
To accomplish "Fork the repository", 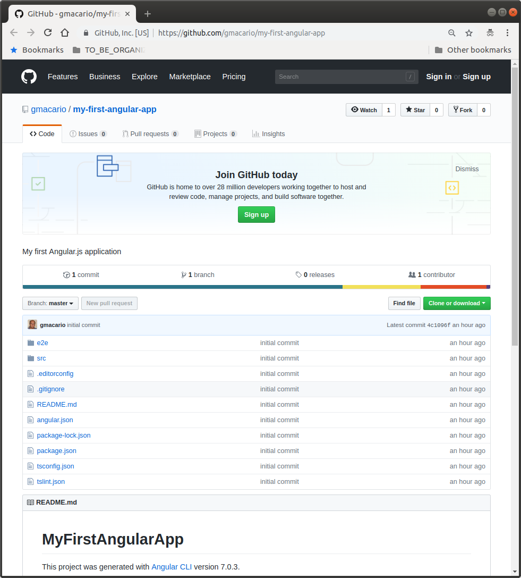I will pos(463,110).
